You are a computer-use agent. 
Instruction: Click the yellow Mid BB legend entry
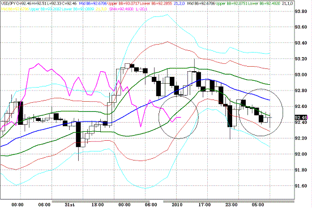tap(15, 8)
